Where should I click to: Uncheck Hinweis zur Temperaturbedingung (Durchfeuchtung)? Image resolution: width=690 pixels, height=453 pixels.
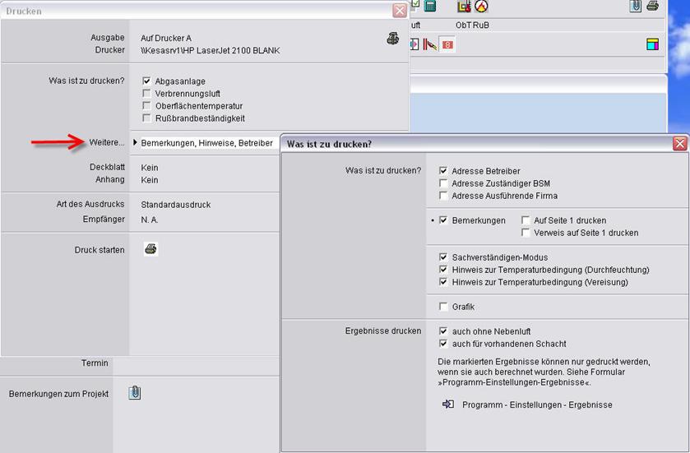[443, 269]
